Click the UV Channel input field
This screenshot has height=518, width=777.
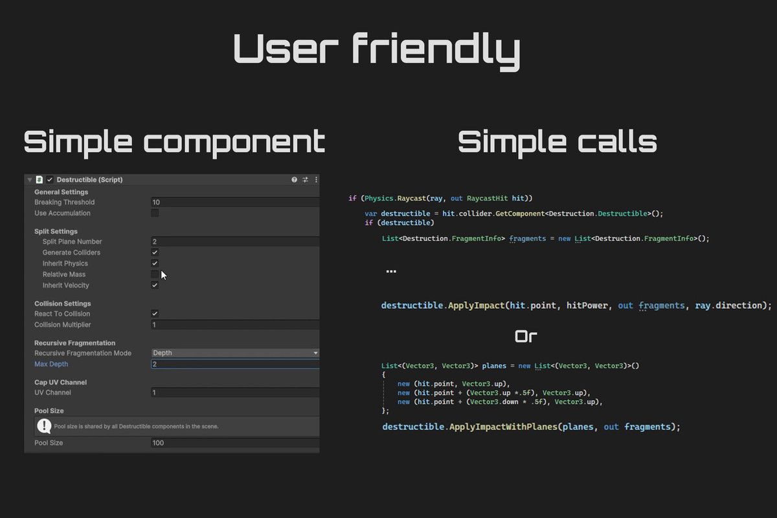click(x=235, y=392)
